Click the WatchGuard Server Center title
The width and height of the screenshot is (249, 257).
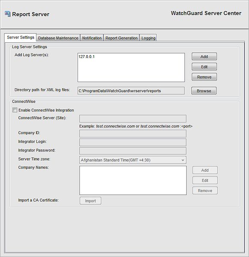206,13
